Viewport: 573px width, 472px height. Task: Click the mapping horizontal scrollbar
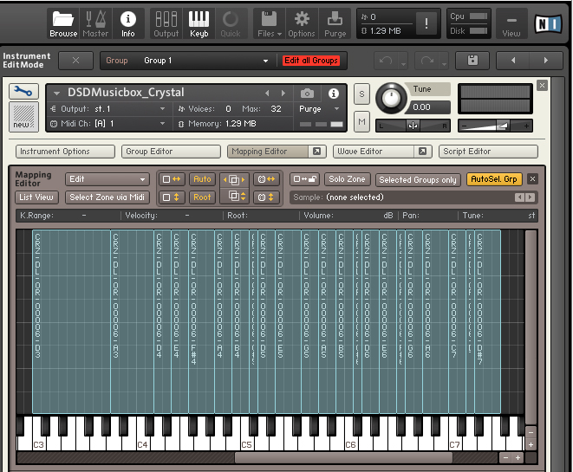tap(343, 457)
